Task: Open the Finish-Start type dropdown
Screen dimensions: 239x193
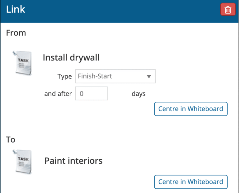Action: [x=115, y=76]
